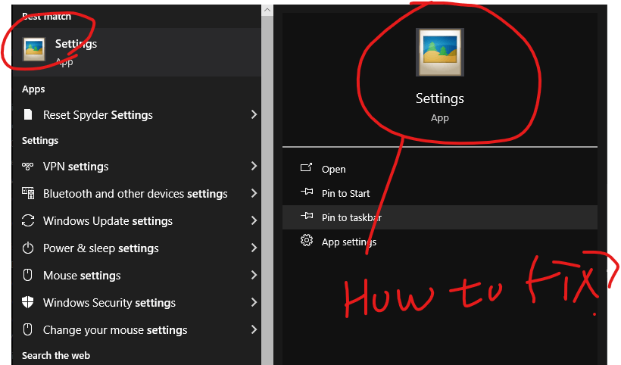621x365 pixels.
Task: Choose Pin to Start
Action: click(439, 193)
